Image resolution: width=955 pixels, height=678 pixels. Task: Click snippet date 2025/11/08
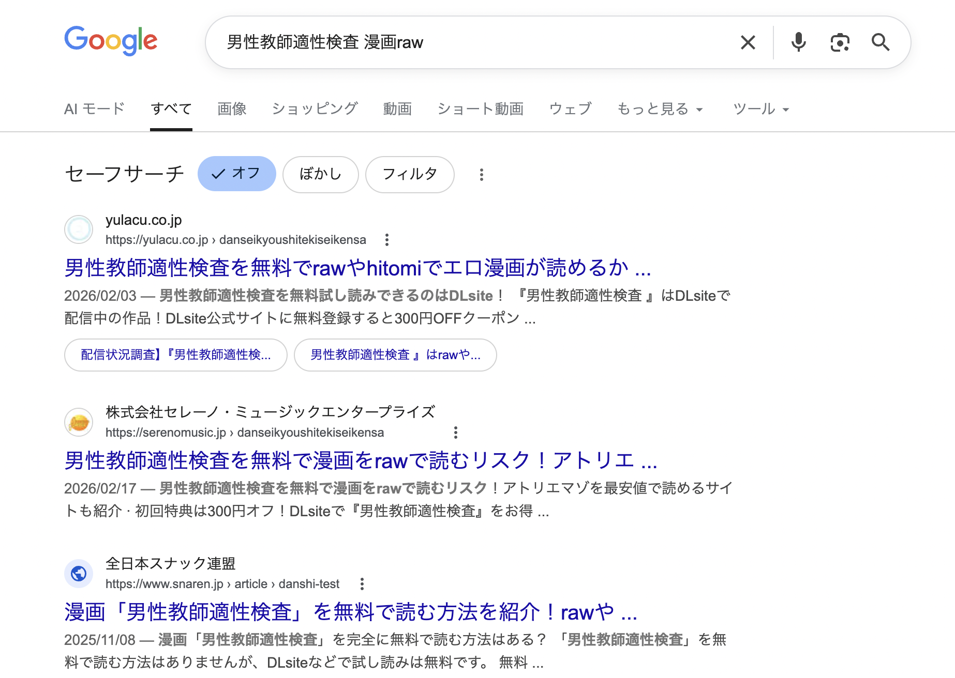[100, 640]
